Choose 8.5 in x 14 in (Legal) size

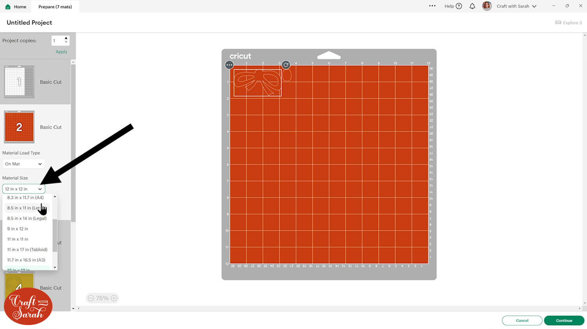click(x=27, y=218)
